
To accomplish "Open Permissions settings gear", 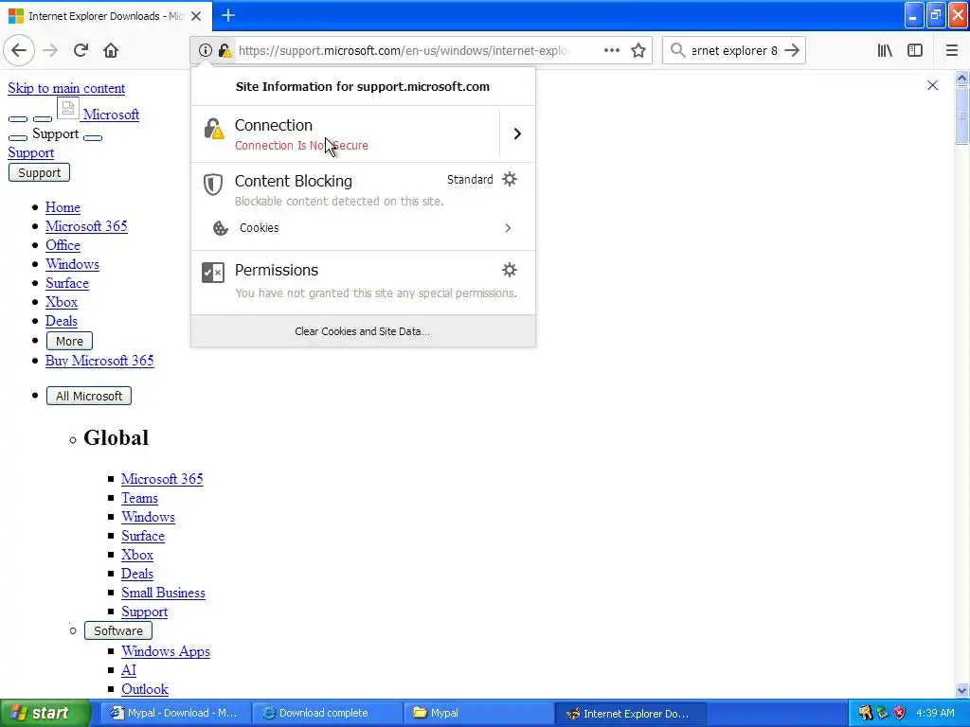I will [x=509, y=270].
